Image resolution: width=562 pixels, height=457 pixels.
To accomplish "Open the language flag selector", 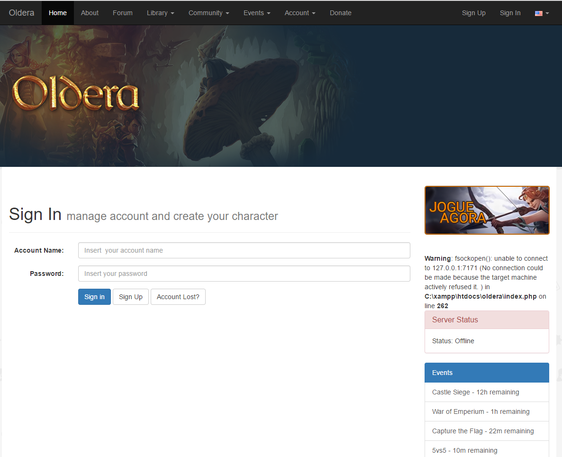I will pyautogui.click(x=542, y=13).
